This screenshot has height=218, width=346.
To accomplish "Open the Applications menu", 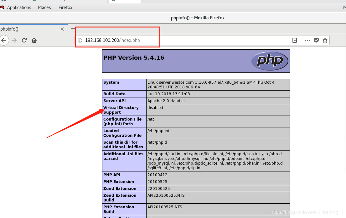I will (x=19, y=7).
